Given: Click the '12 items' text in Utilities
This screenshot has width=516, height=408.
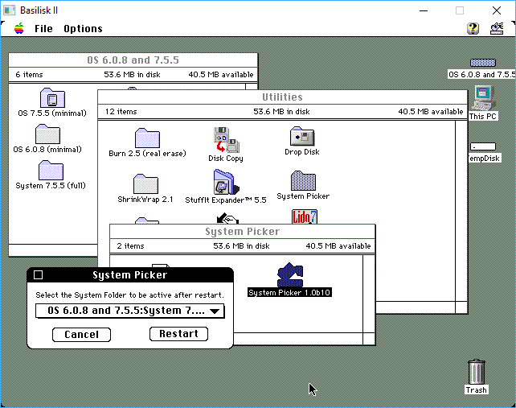Looking at the screenshot, I should coord(121,112).
